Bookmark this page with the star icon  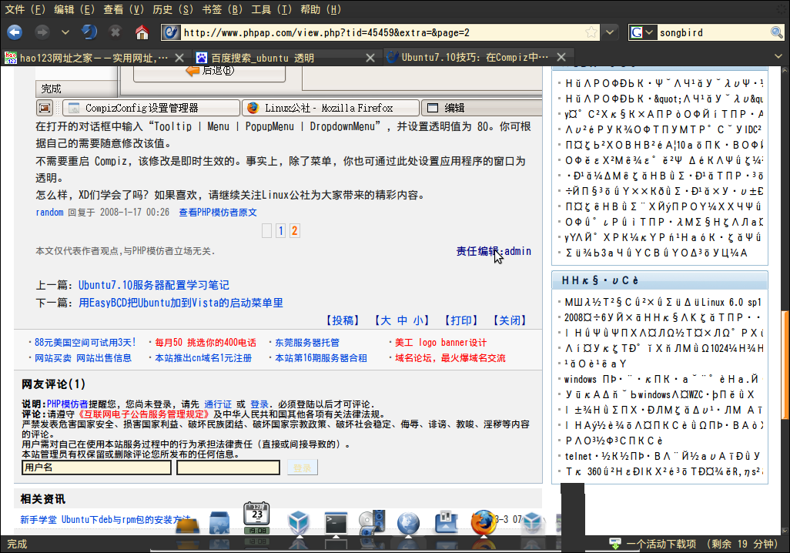(x=591, y=33)
